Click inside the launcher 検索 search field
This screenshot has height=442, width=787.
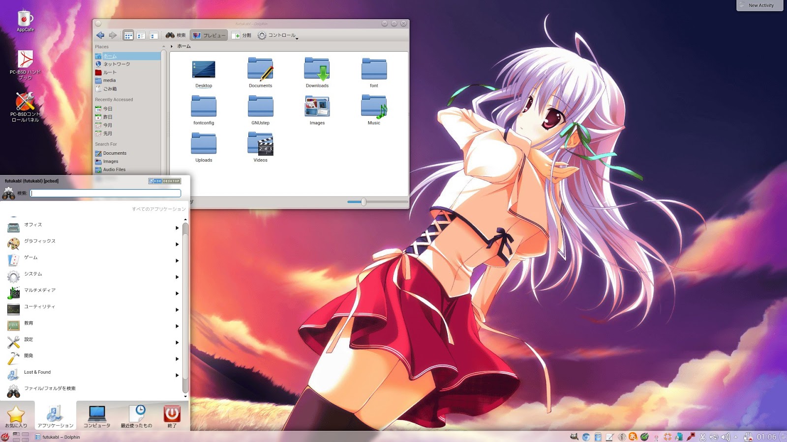click(106, 193)
